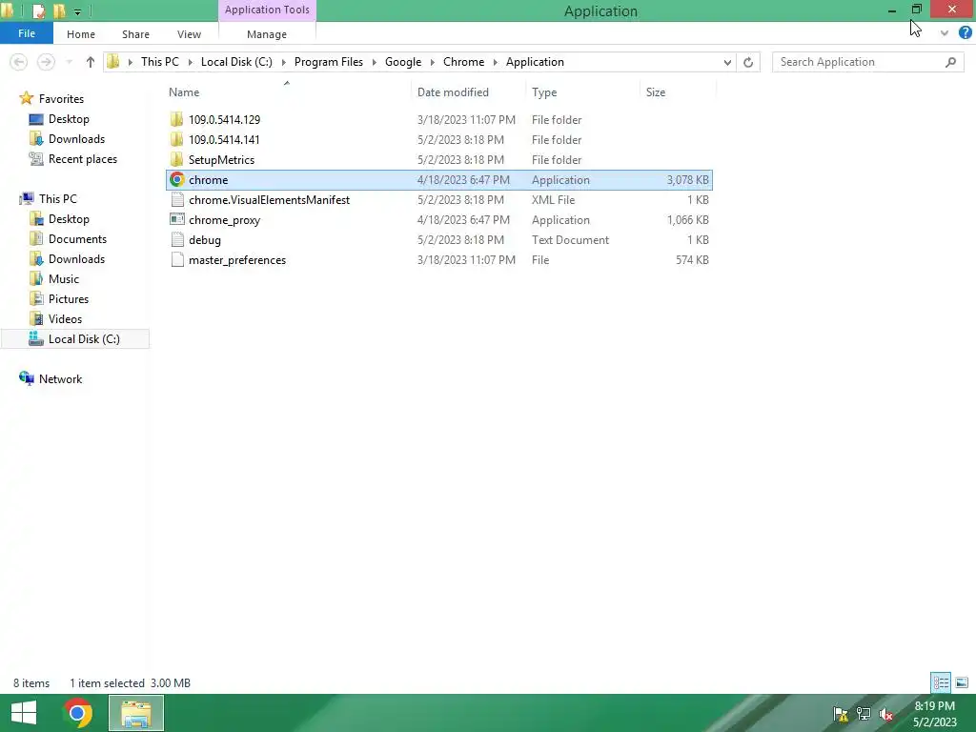Launch Chrome from the taskbar
Screen dimensions: 976x732
(77, 713)
